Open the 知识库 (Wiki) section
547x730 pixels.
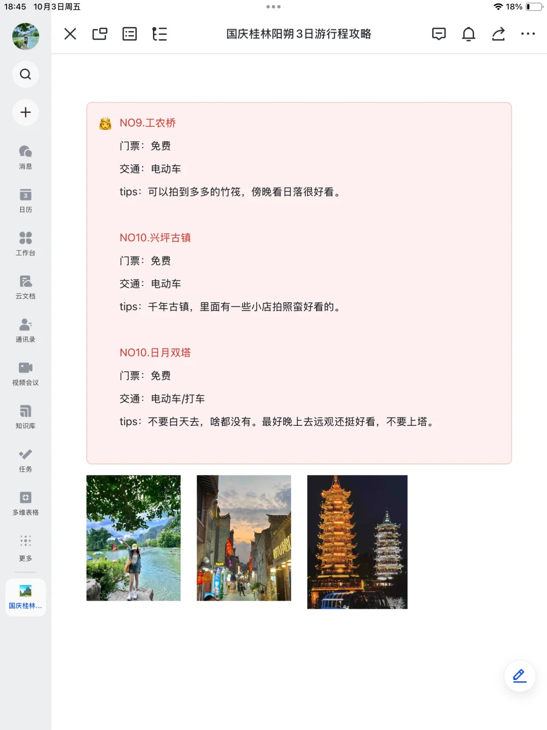[x=25, y=415]
